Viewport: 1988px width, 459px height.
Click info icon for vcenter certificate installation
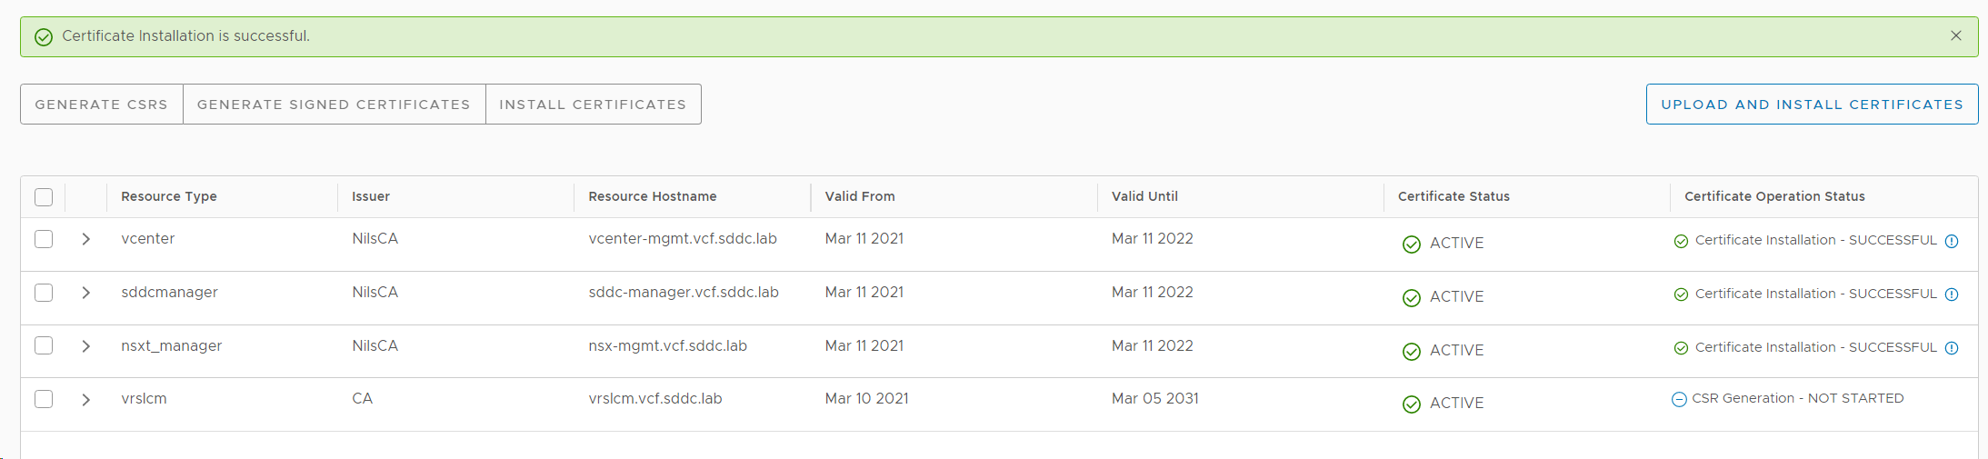point(1951,242)
